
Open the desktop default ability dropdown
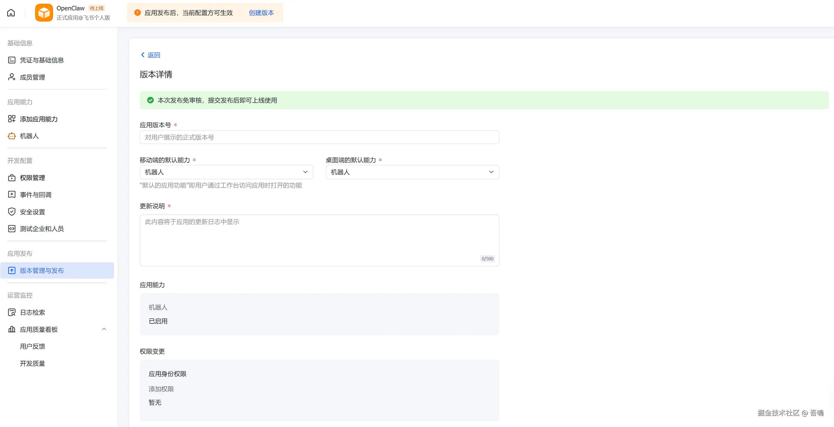tap(412, 172)
